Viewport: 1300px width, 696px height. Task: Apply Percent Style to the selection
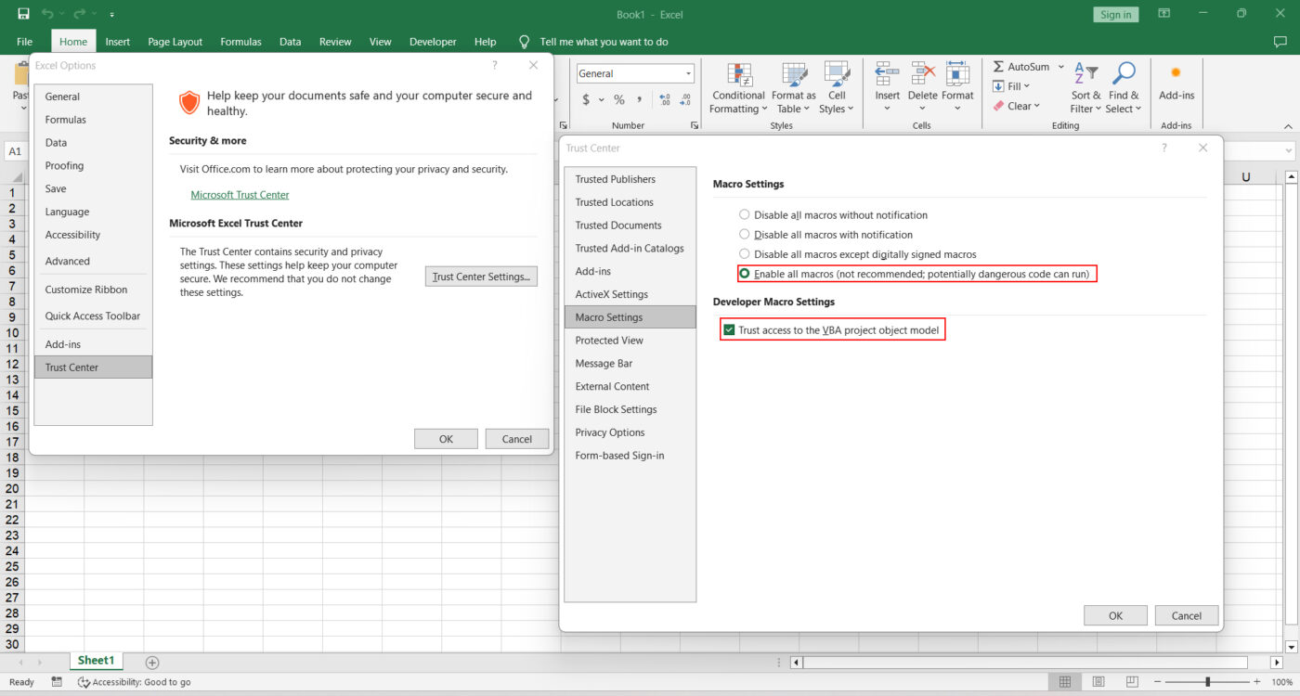click(x=618, y=99)
